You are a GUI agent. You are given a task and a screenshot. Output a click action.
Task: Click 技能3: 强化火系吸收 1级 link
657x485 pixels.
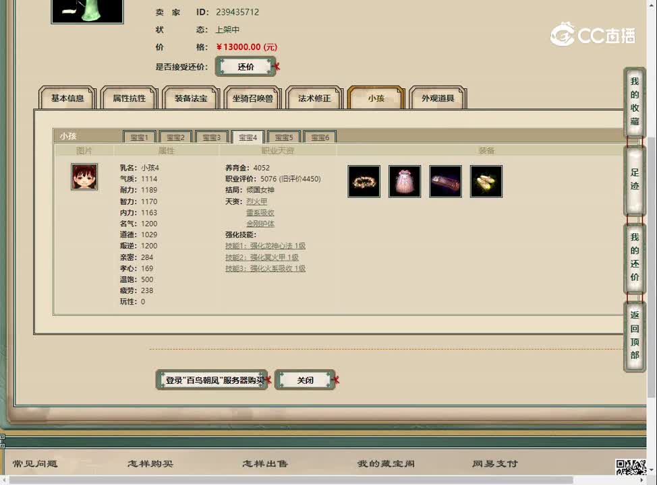pos(265,268)
